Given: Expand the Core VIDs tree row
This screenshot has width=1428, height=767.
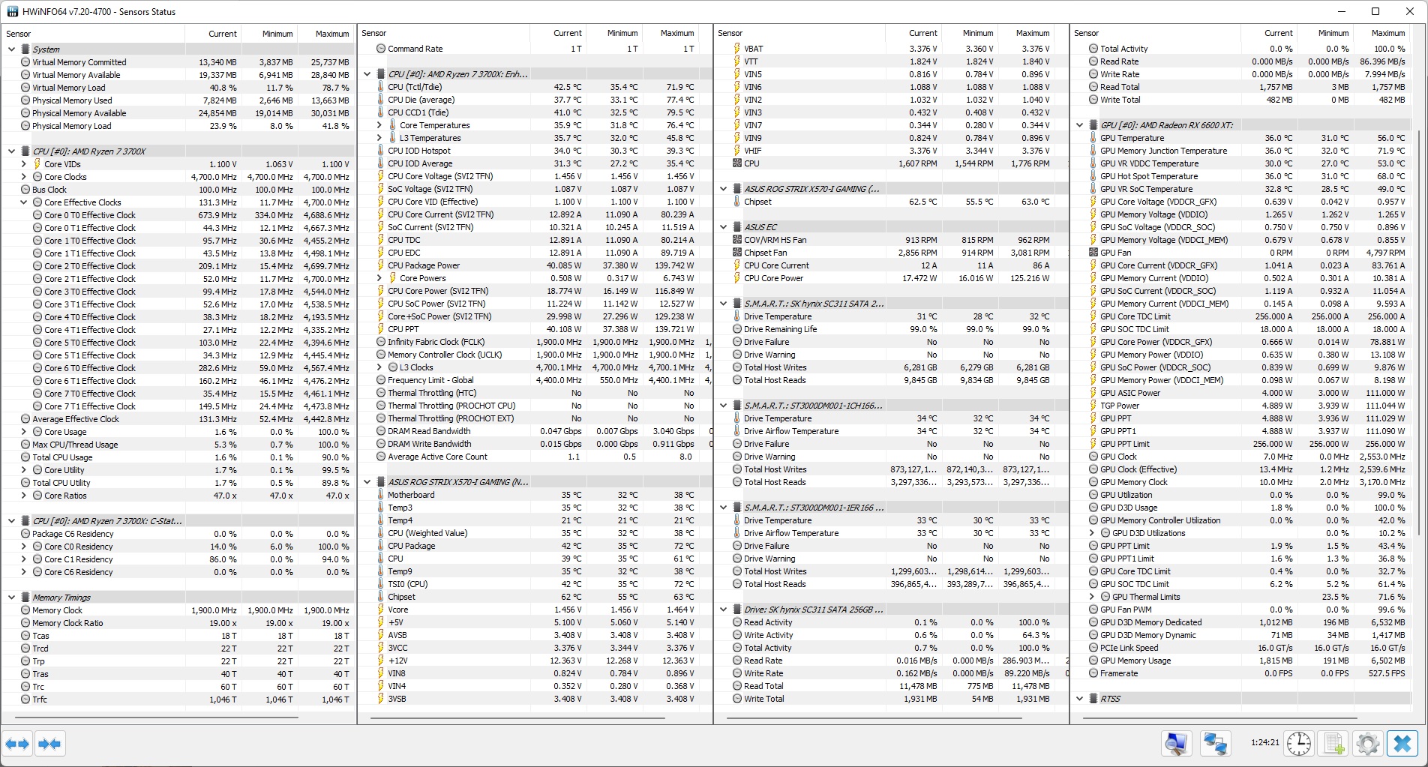Looking at the screenshot, I should click(23, 164).
